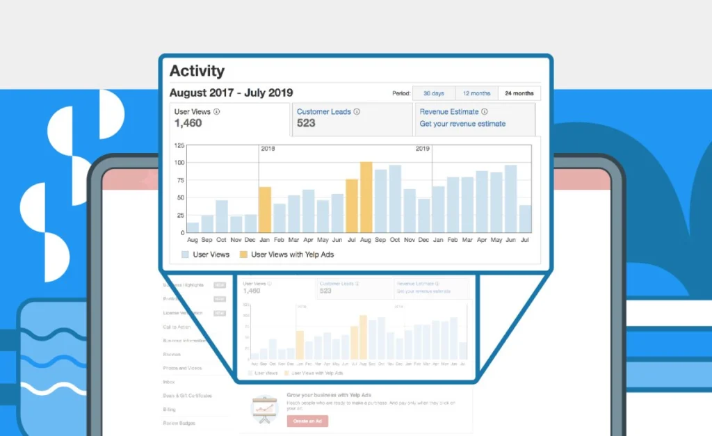
Task: Select the 24 months period
Action: click(519, 92)
